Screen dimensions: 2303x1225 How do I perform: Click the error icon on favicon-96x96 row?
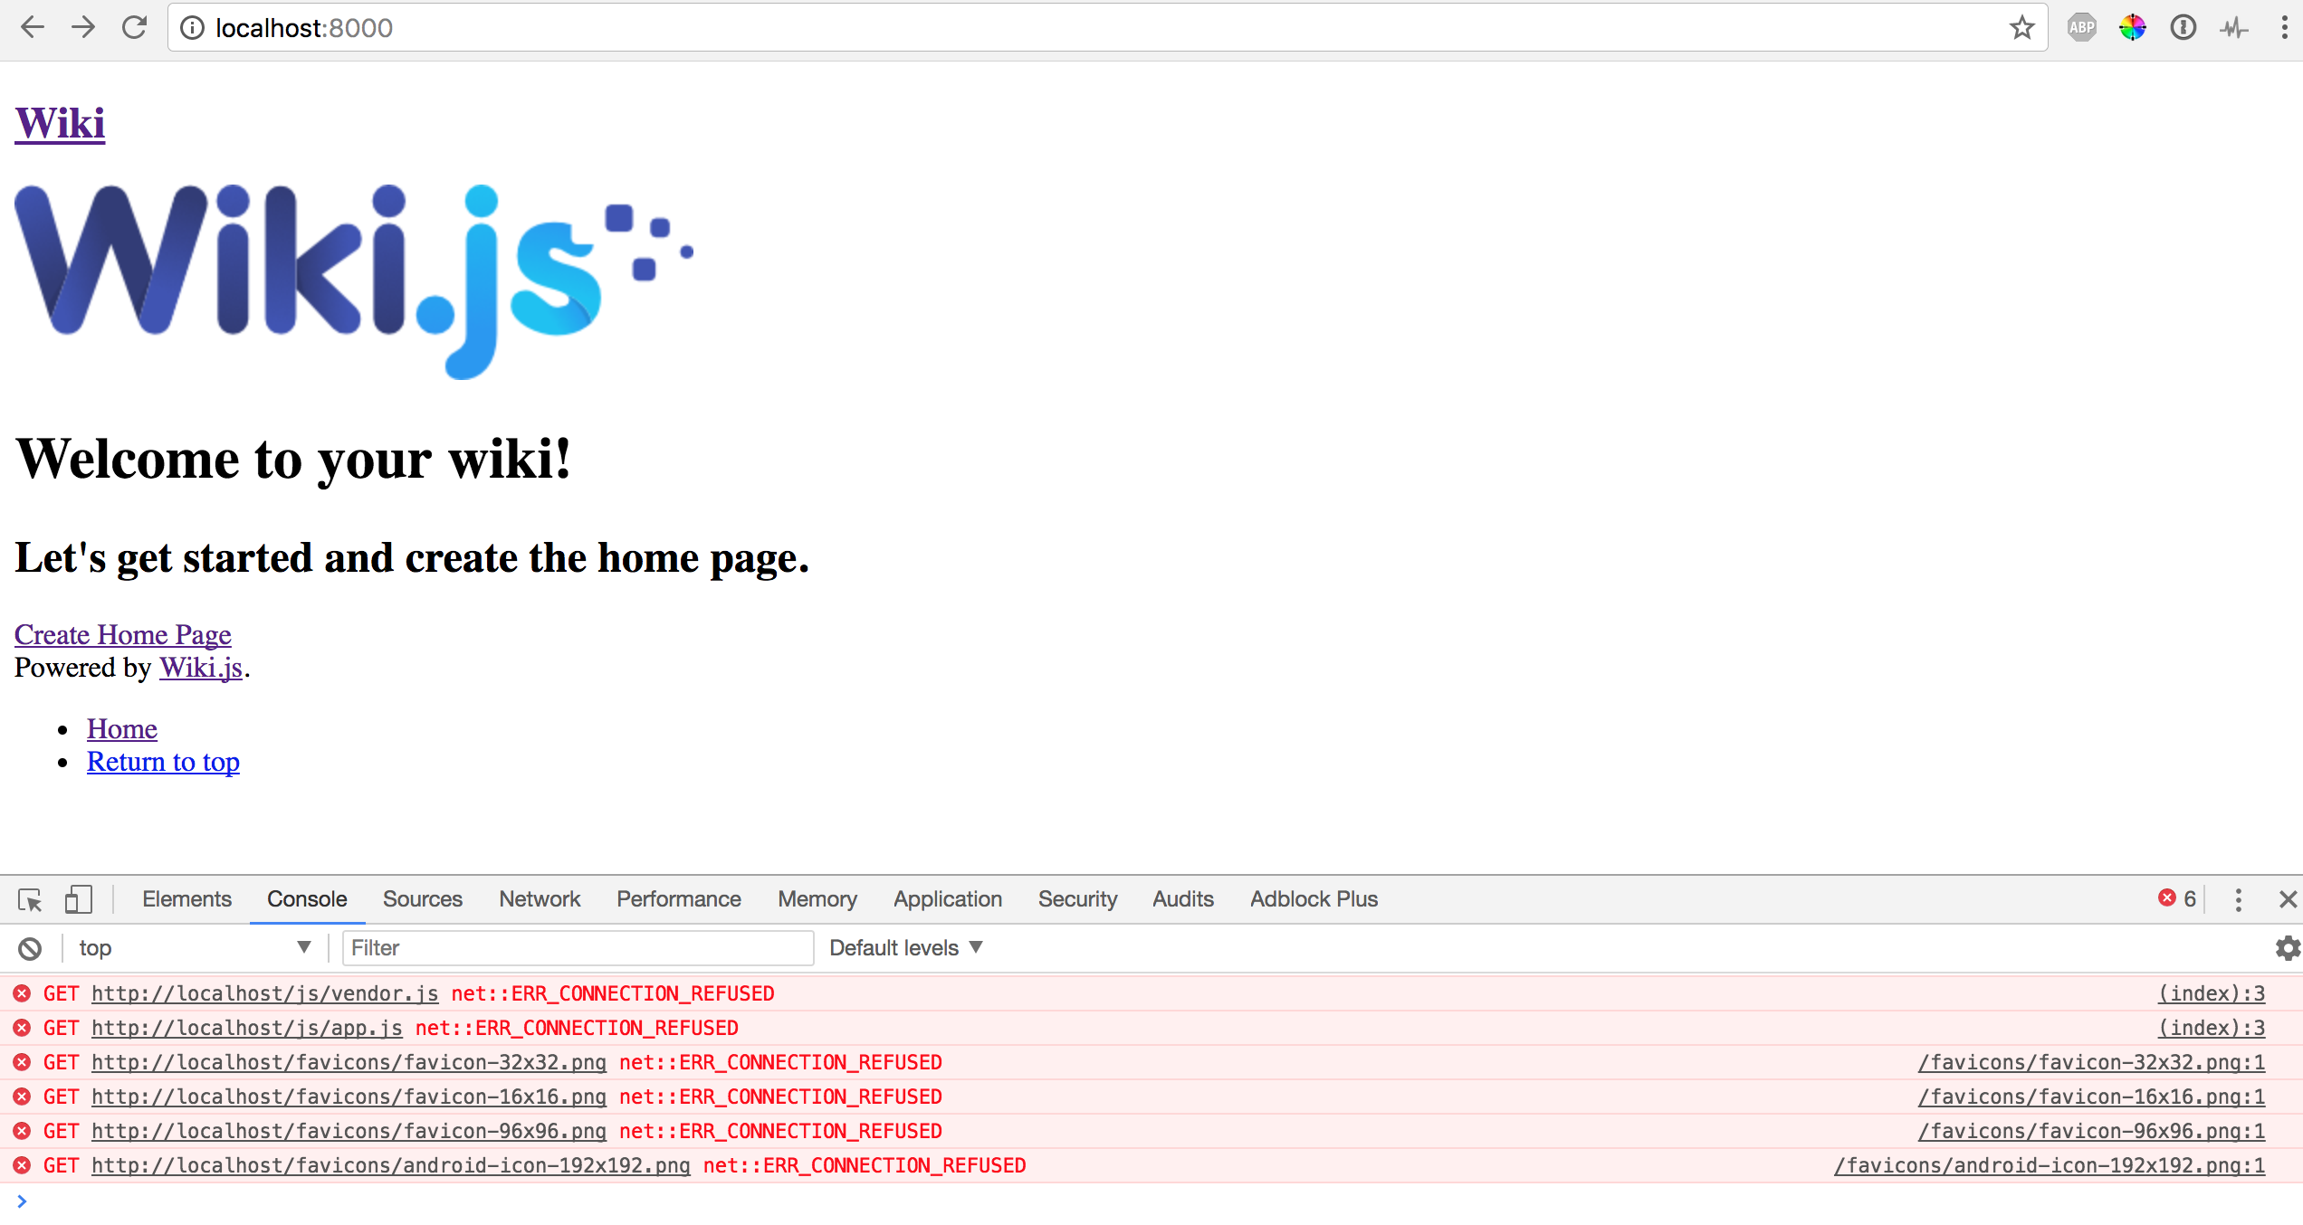pyautogui.click(x=23, y=1131)
